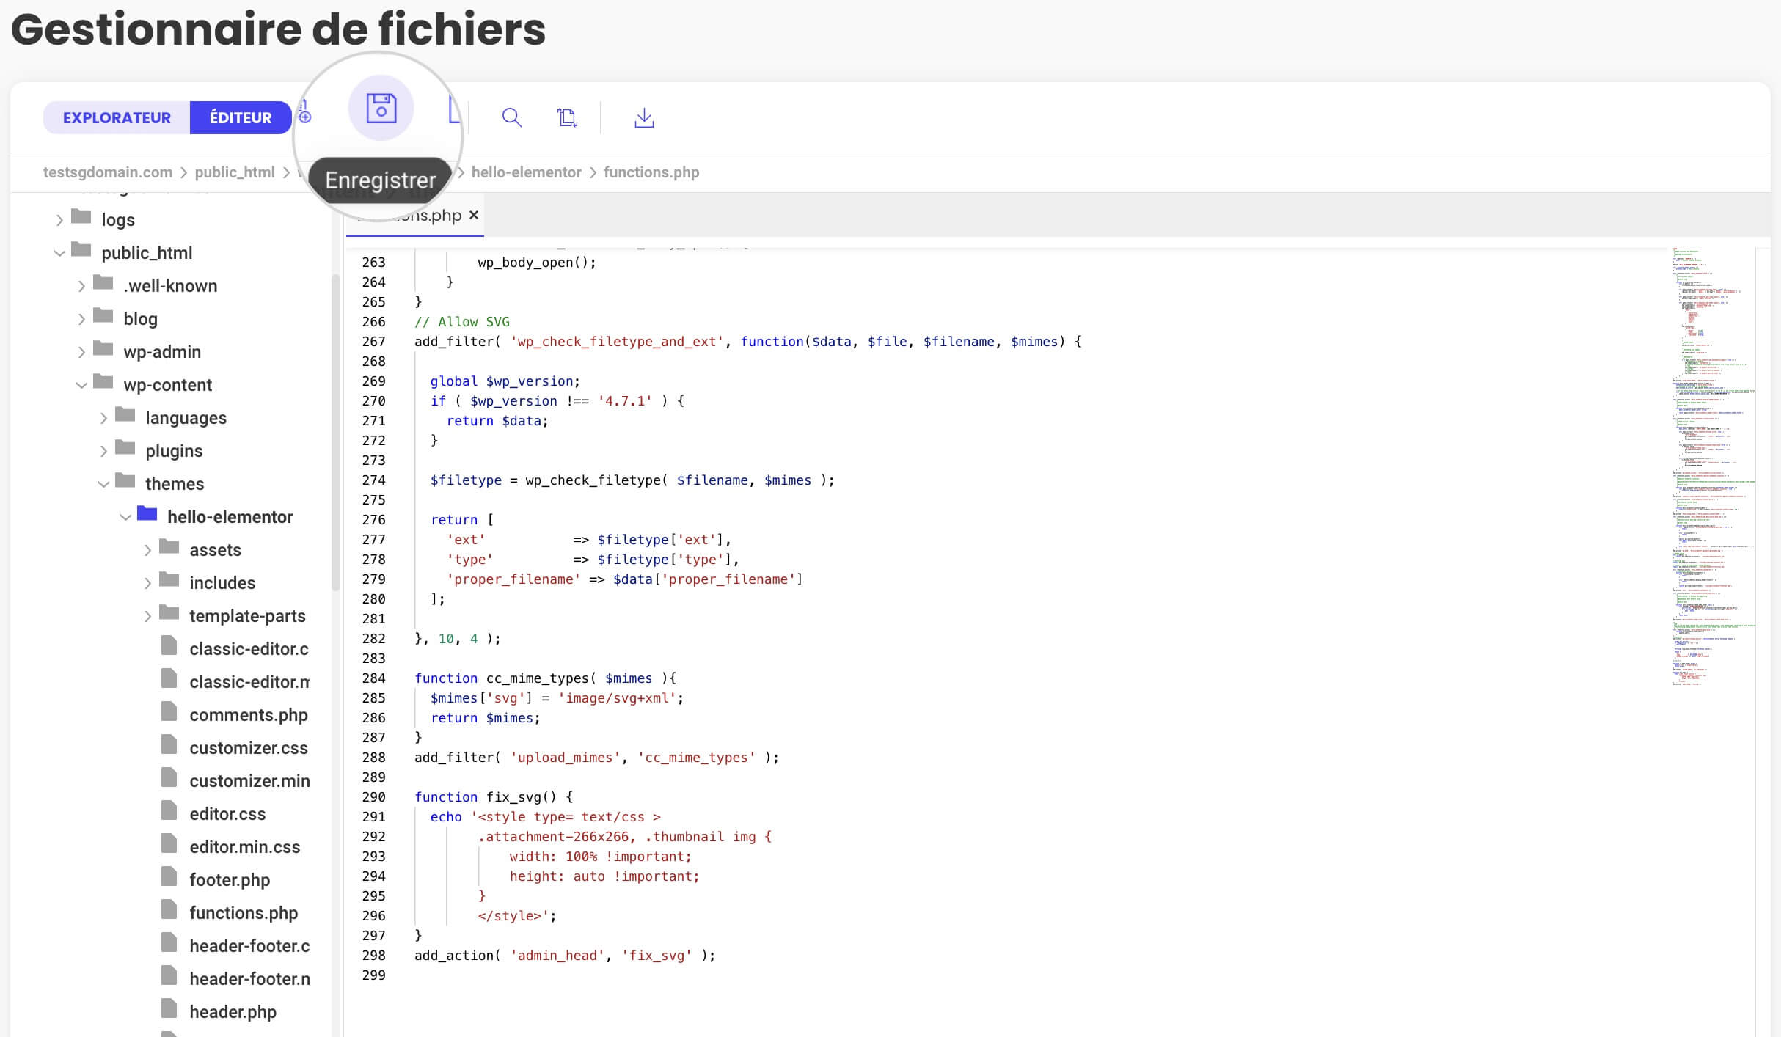Open the comments.php file

249,715
